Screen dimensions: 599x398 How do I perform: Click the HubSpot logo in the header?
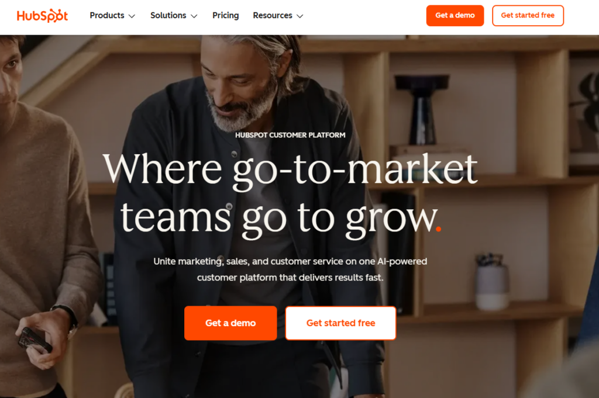pos(42,16)
